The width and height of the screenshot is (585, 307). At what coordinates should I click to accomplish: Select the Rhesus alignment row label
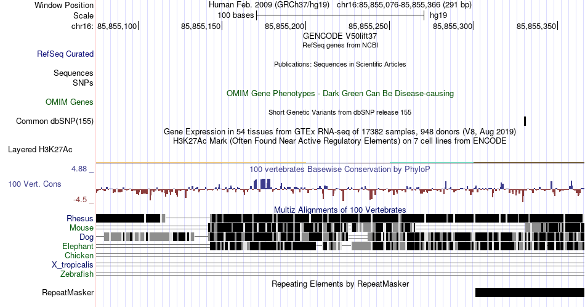(80, 218)
